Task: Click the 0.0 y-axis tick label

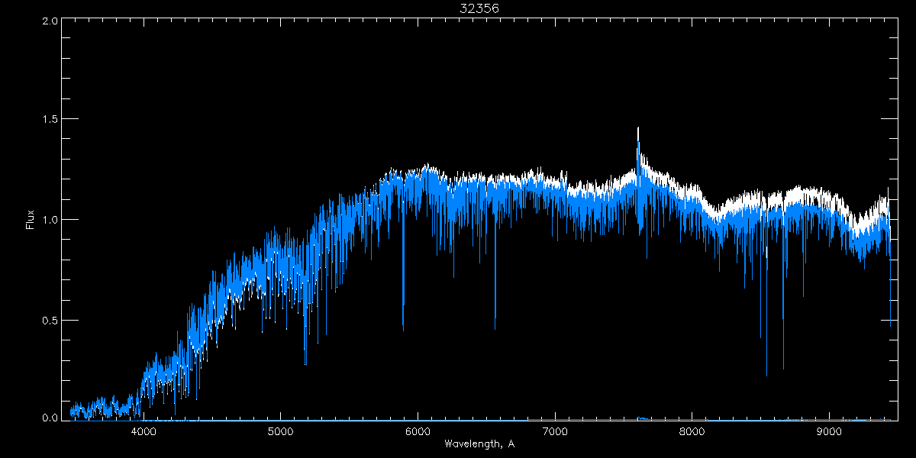Action: (x=49, y=418)
